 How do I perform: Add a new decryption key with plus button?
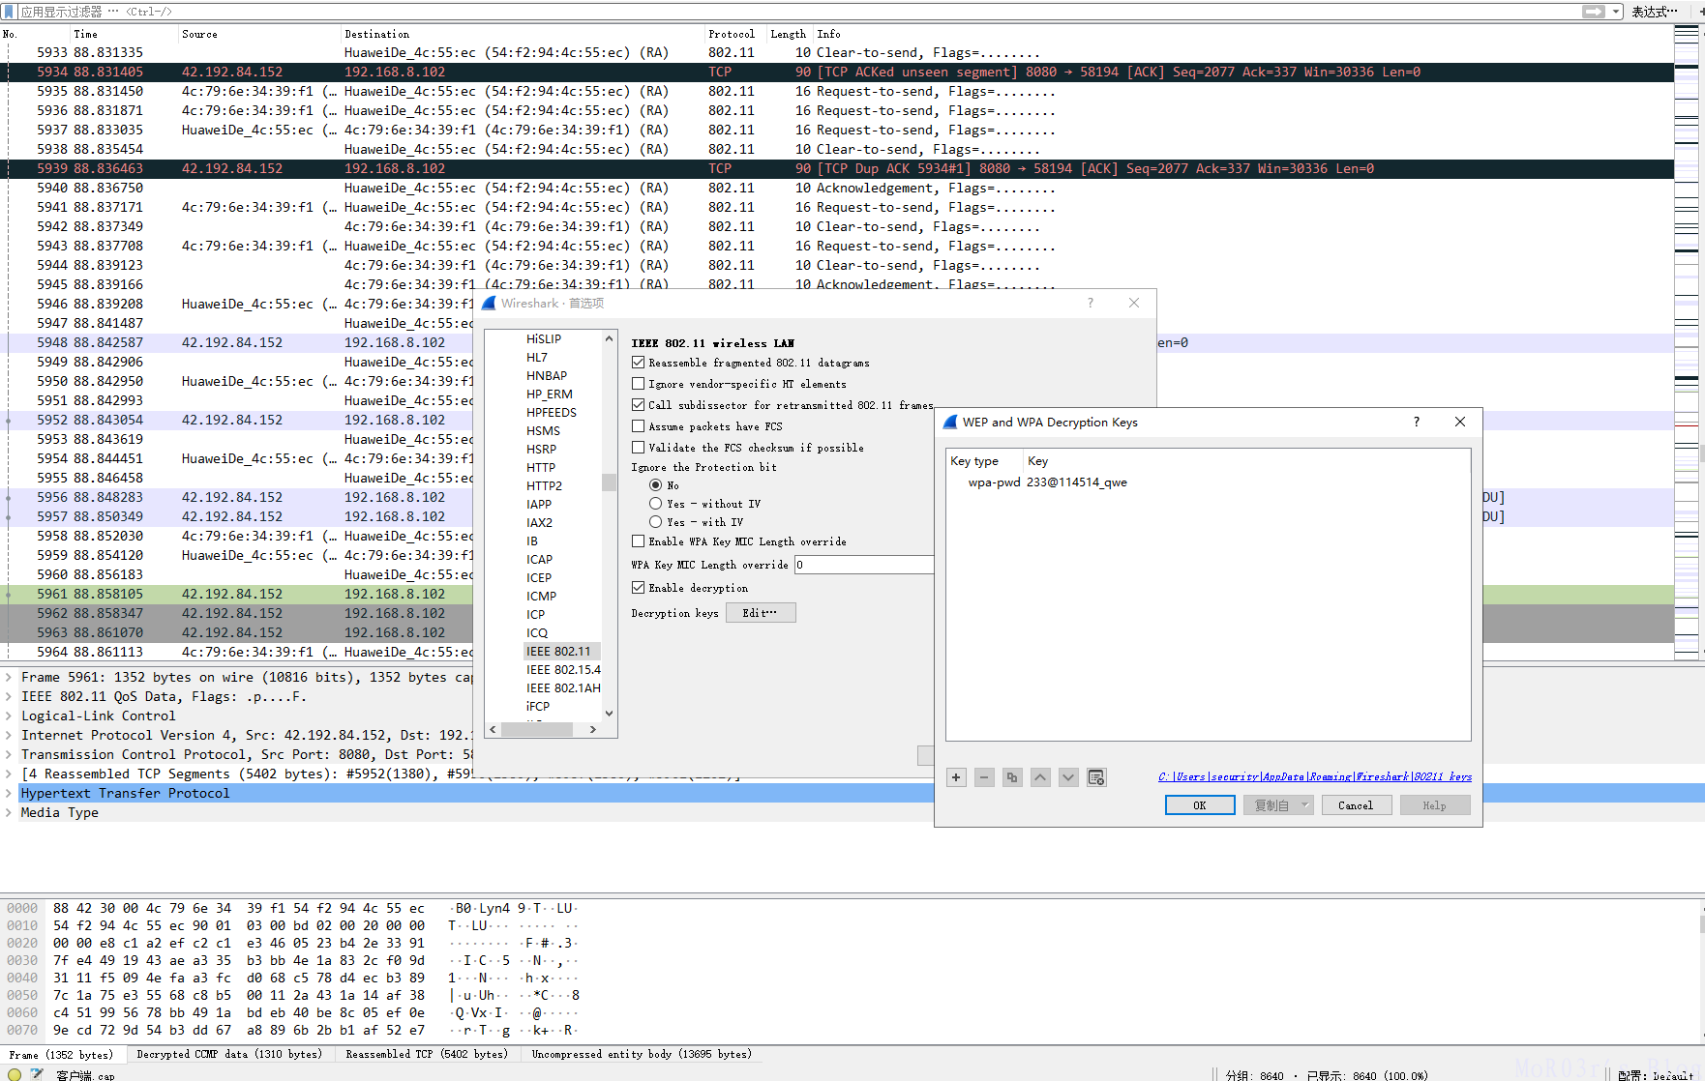point(956,777)
